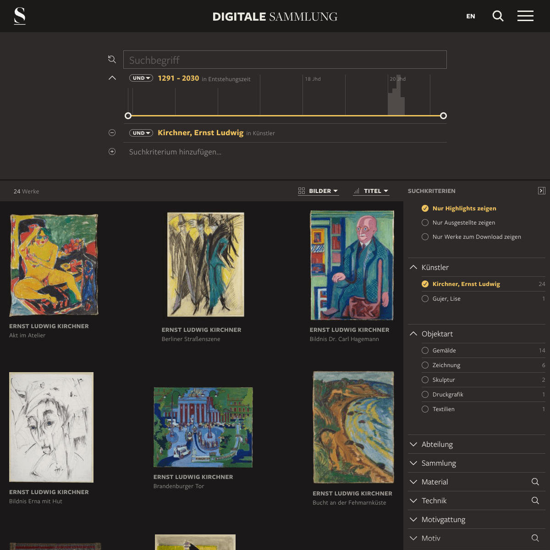Image resolution: width=550 pixels, height=550 pixels.
Task: Reset the search with the reset icon
Action: point(112,59)
